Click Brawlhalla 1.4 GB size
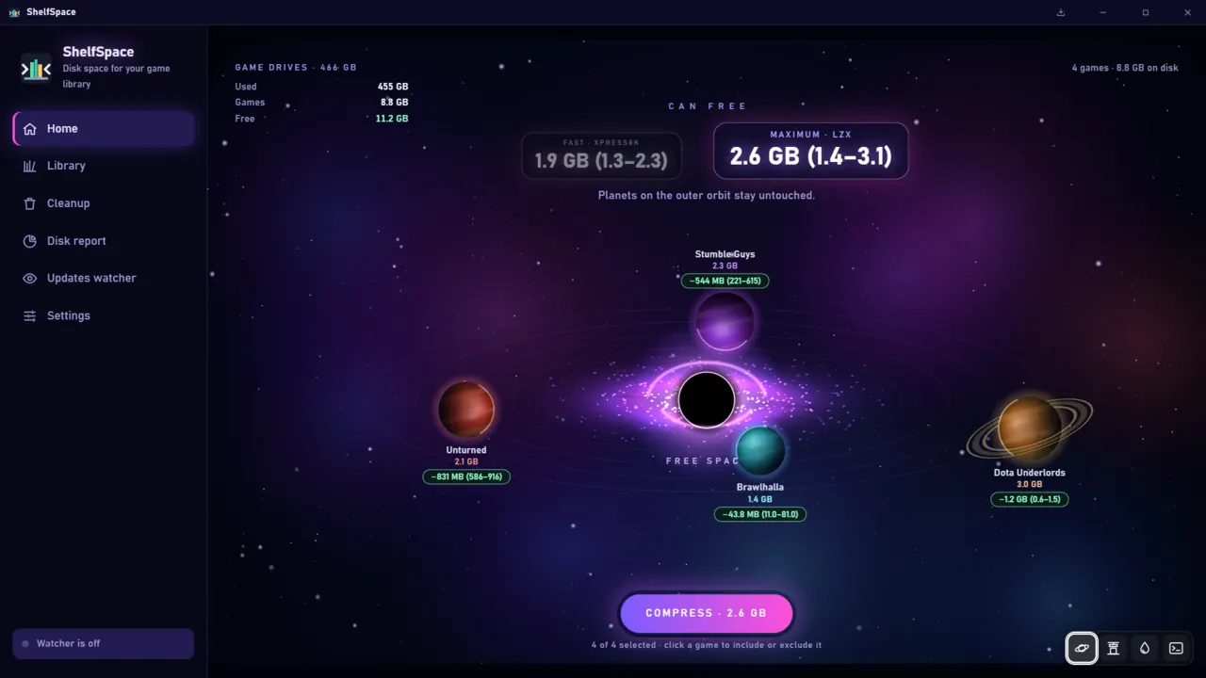Screen dimensions: 1206x678 [x=760, y=500]
